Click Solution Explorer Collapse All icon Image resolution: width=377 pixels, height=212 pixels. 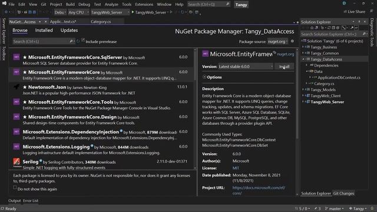[x=333, y=28]
